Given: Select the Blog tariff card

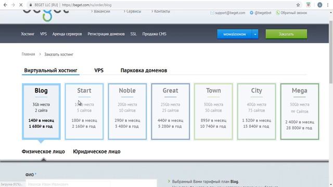Looking at the screenshot, I should 41,112.
